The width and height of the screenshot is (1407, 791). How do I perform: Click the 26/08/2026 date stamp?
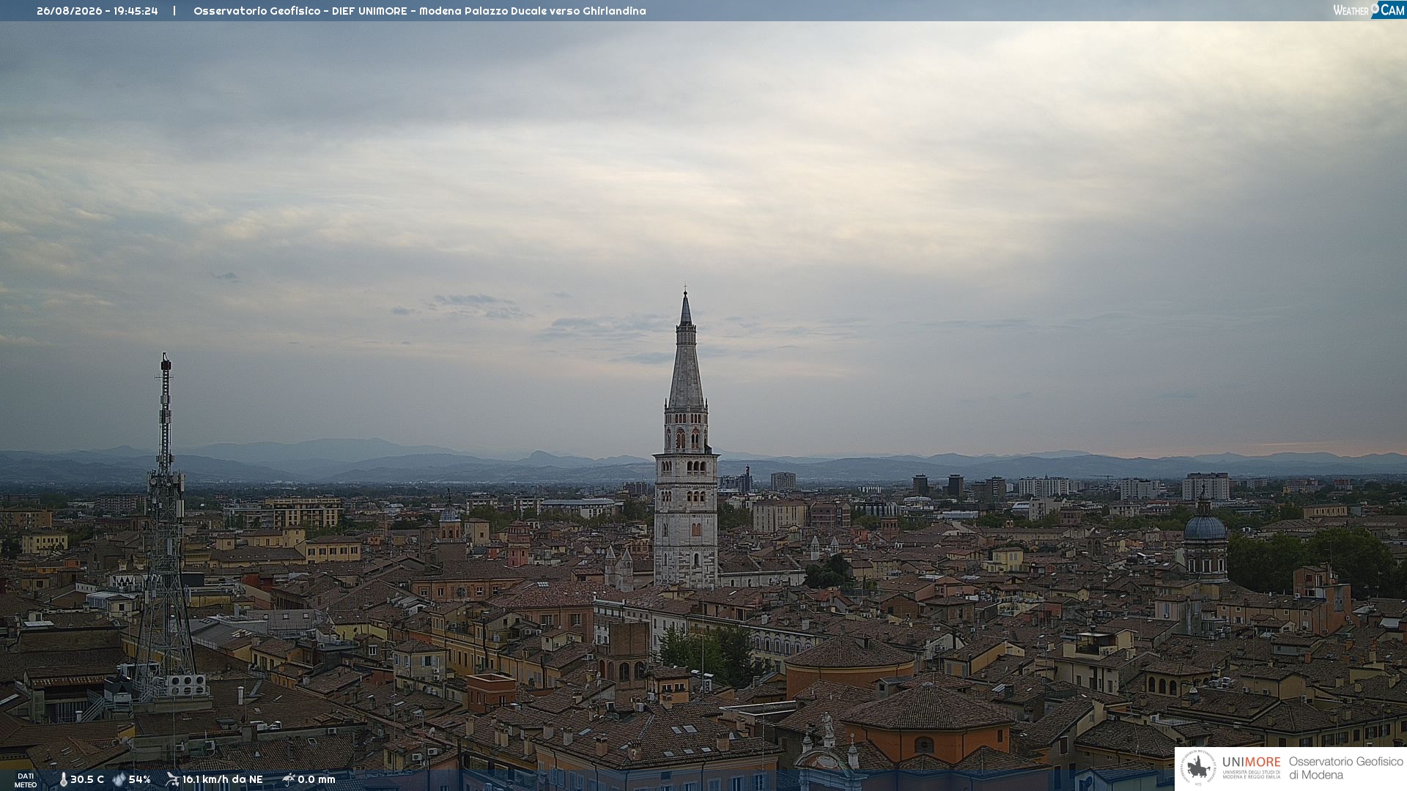(x=69, y=11)
